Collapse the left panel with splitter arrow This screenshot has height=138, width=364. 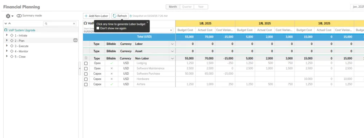tap(80, 68)
